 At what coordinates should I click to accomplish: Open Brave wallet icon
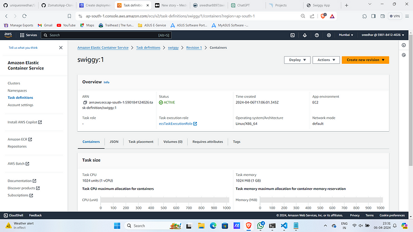(383, 16)
